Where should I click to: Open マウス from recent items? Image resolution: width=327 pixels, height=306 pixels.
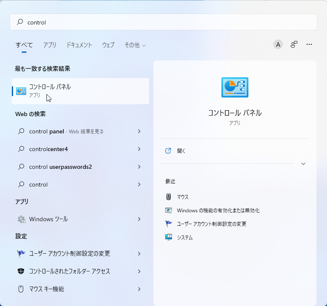coord(183,197)
